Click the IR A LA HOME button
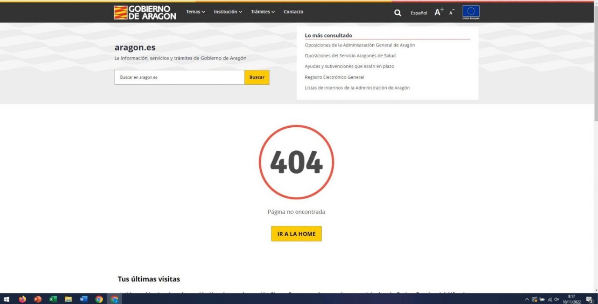This screenshot has height=304, width=598. [296, 234]
